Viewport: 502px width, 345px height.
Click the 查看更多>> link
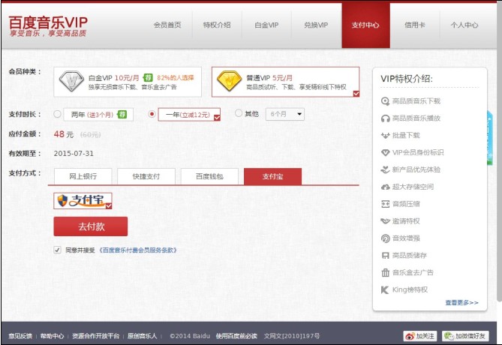(461, 302)
